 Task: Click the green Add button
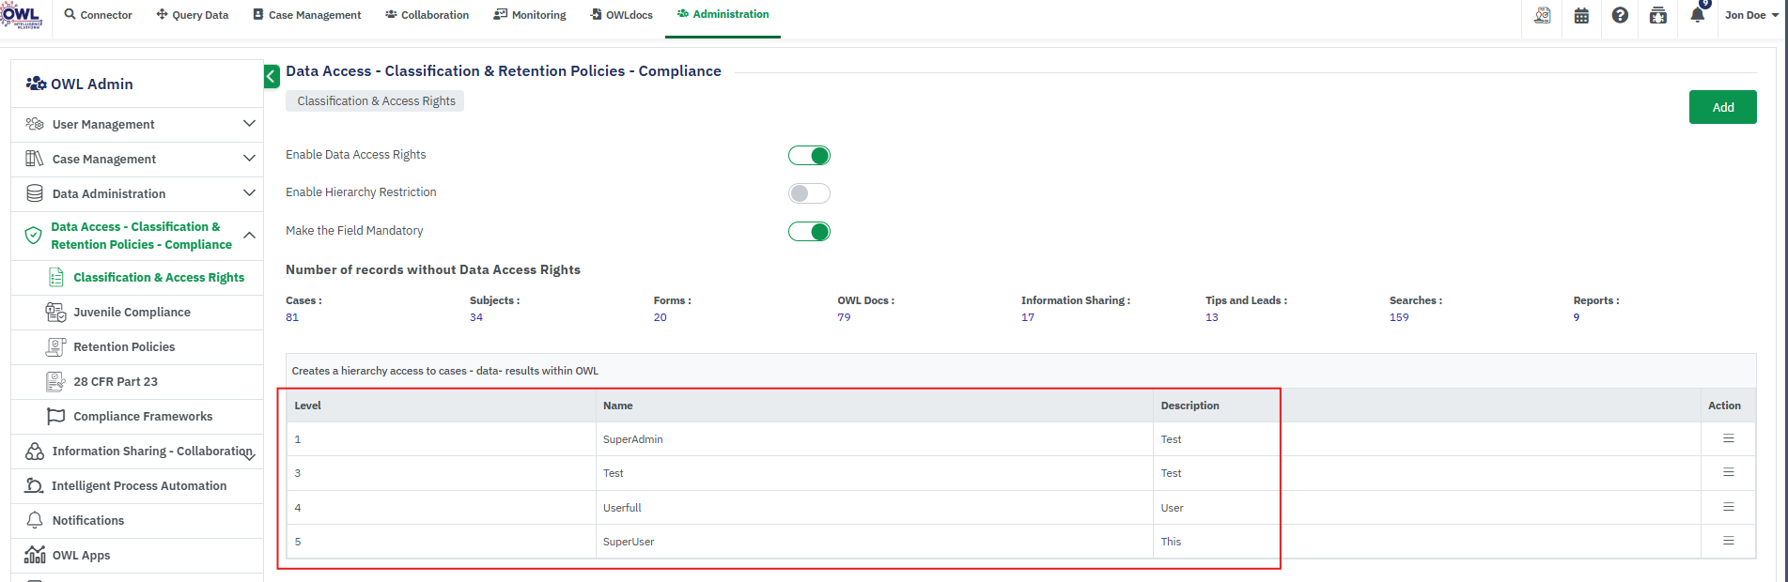(x=1722, y=107)
